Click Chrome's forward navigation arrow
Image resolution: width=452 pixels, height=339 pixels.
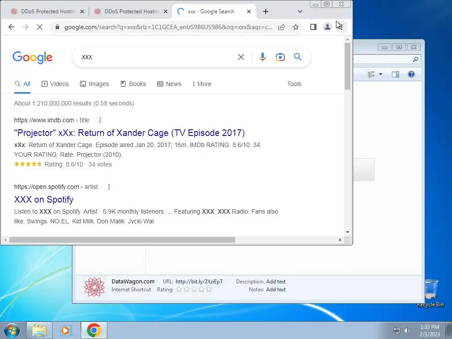[25, 27]
